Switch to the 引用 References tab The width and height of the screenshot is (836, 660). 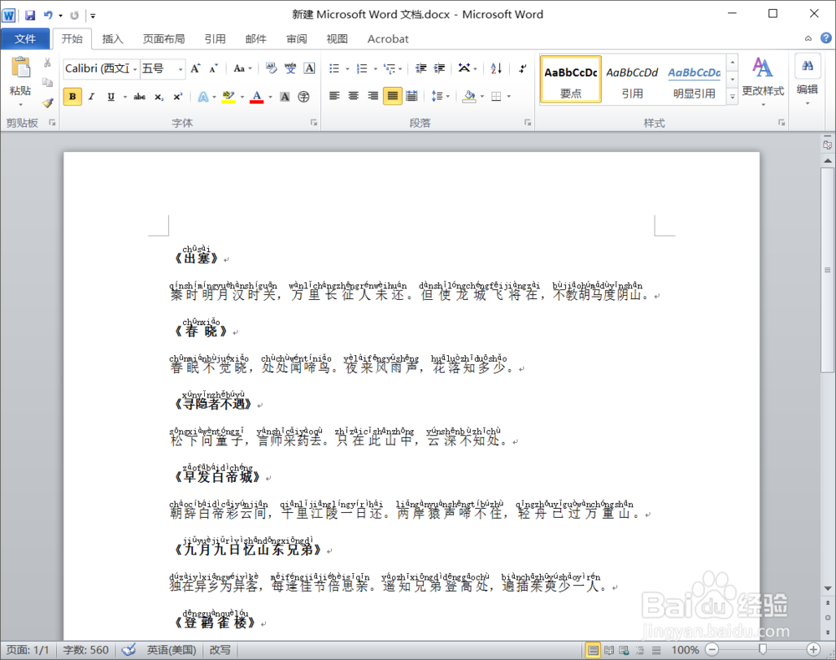[x=215, y=39]
